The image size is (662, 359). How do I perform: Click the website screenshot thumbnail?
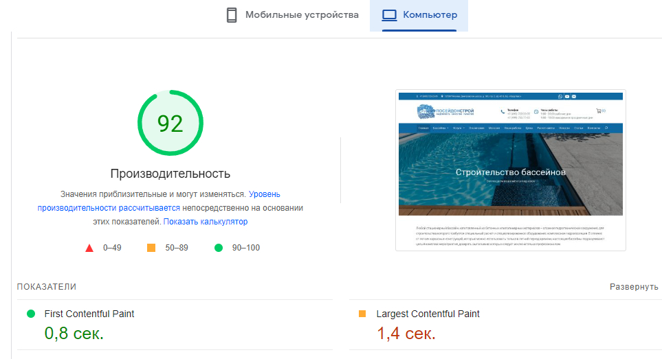click(510, 170)
